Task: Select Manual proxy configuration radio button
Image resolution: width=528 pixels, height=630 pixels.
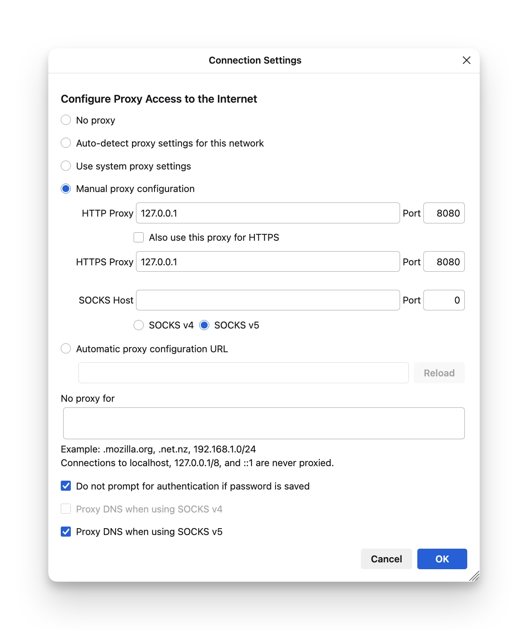Action: (x=66, y=189)
